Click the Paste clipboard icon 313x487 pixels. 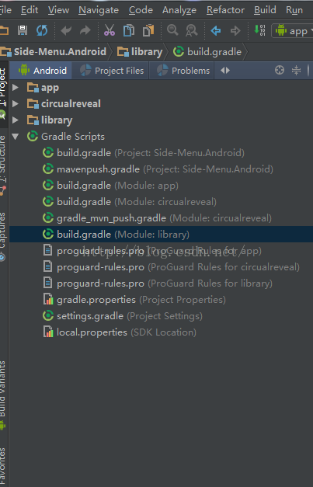148,30
